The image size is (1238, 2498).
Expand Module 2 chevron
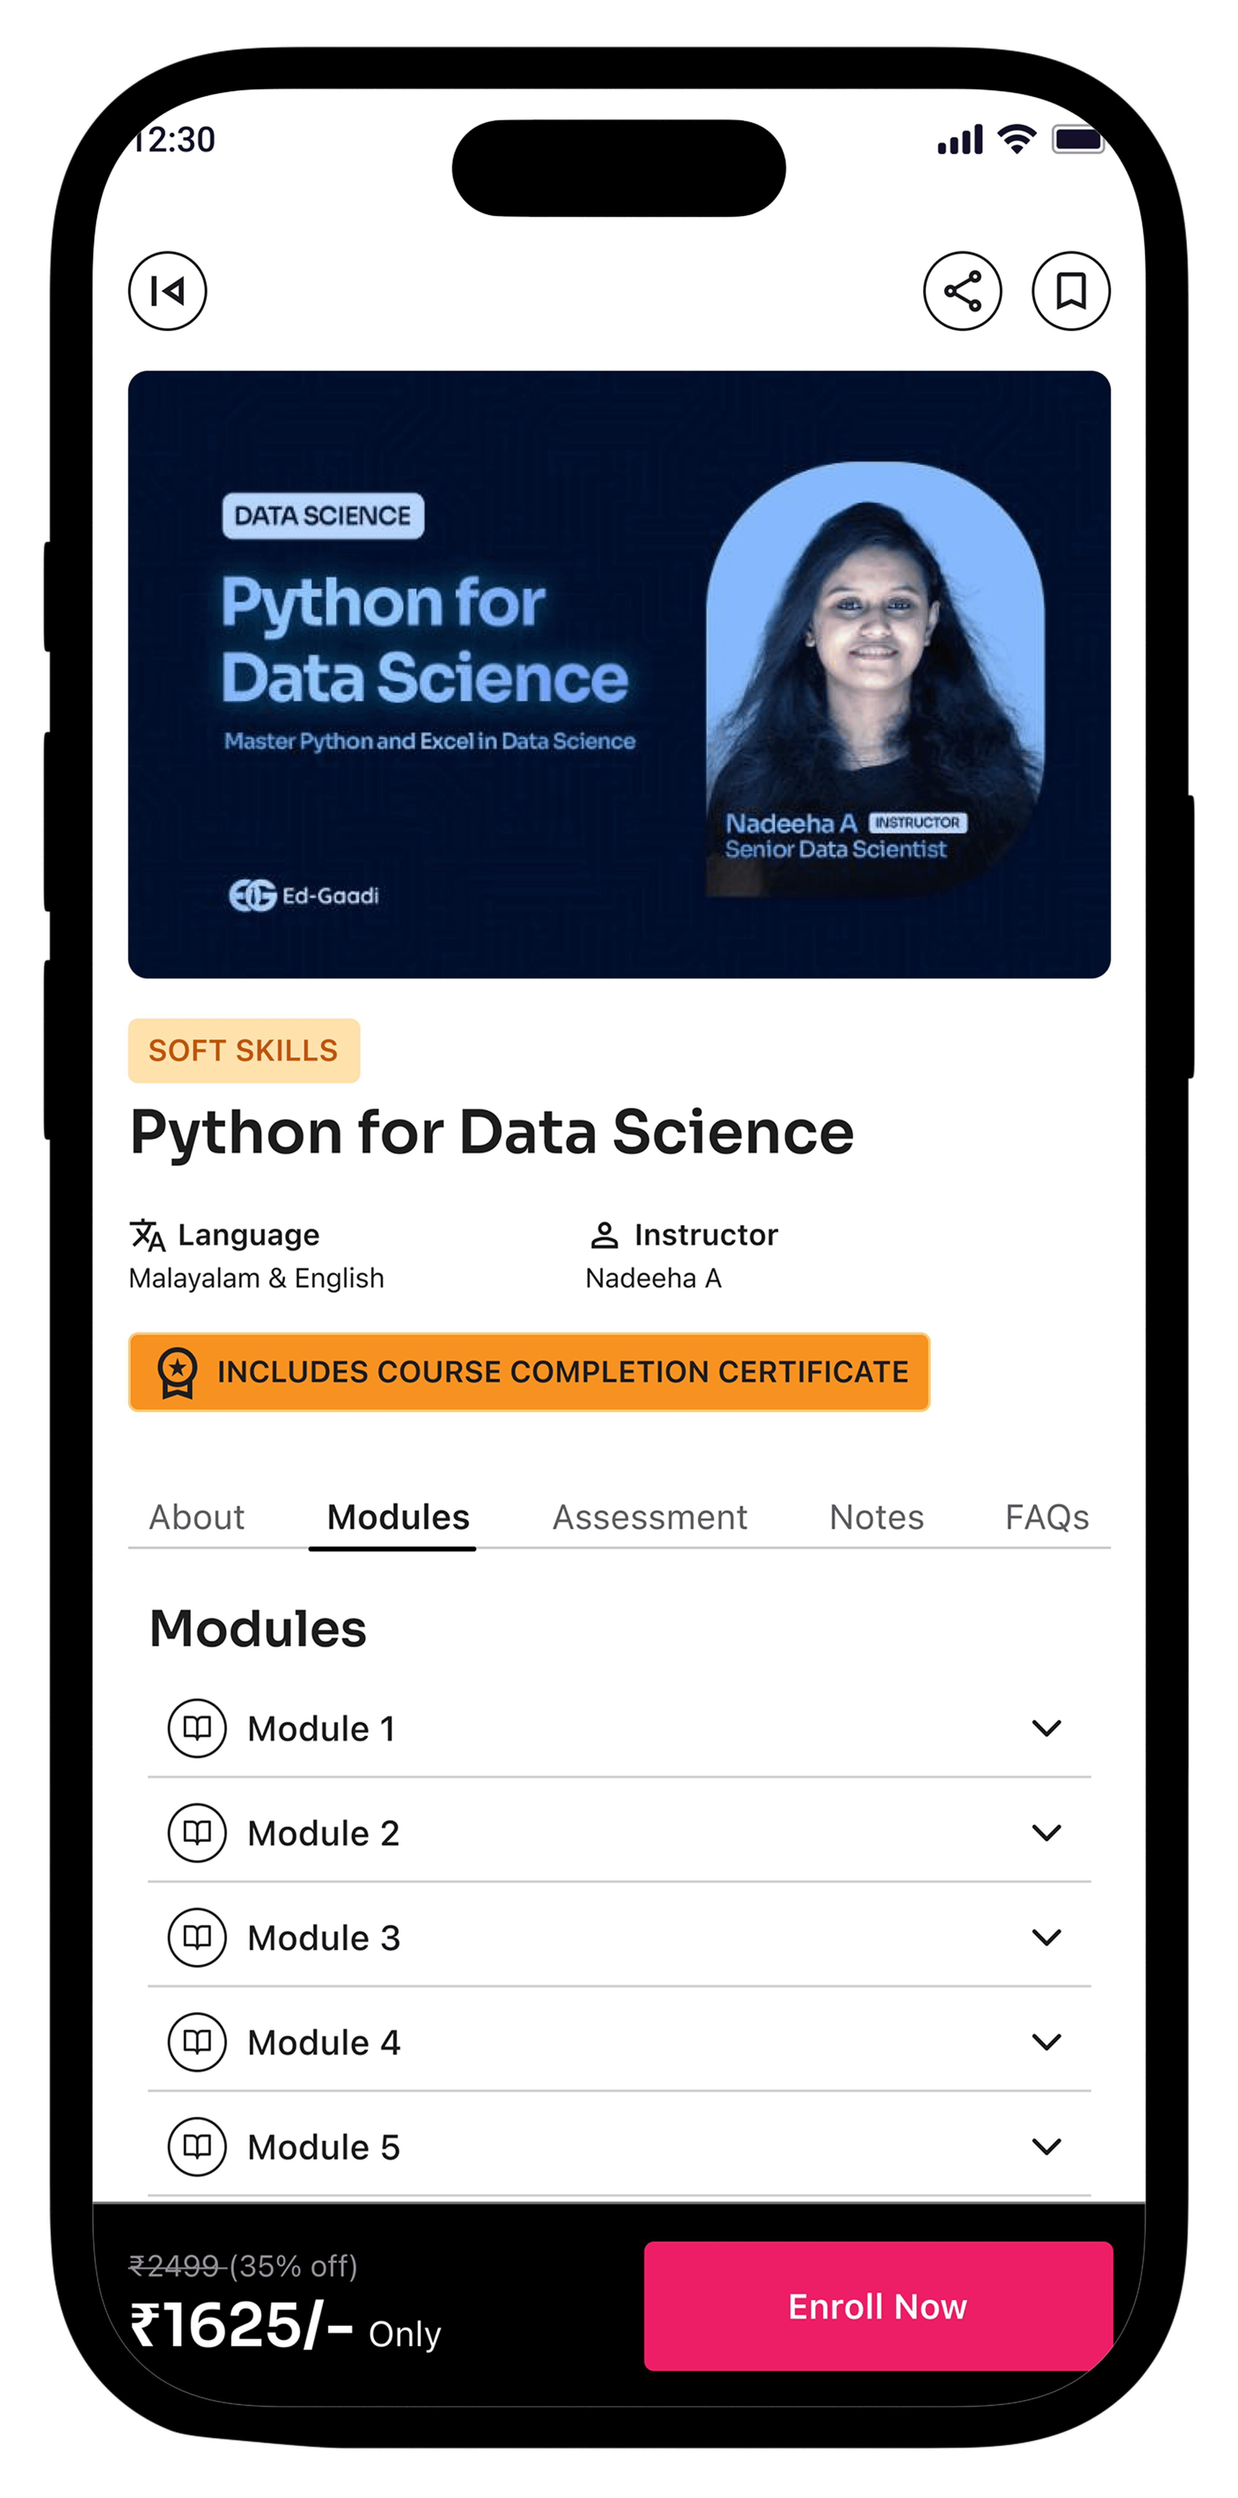1046,1833
